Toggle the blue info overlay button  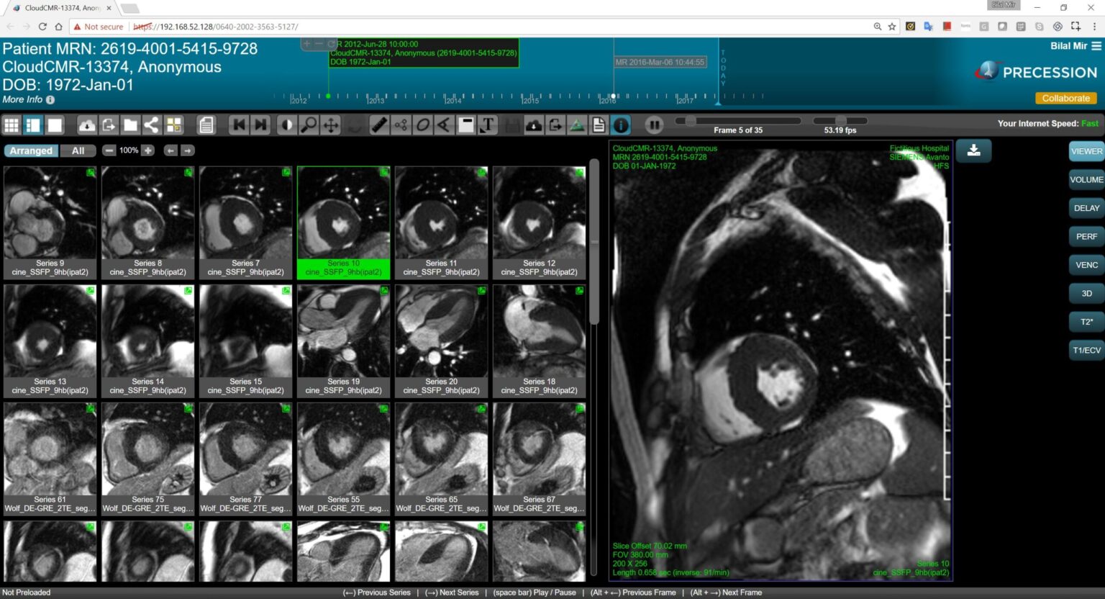621,125
